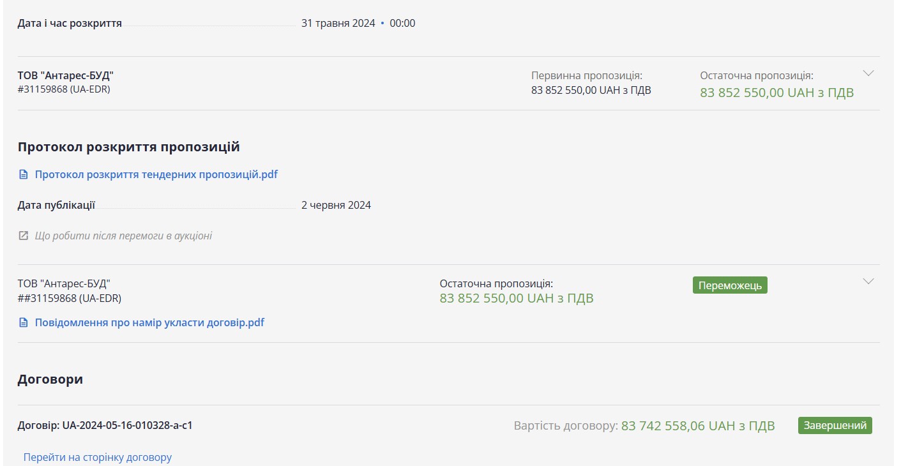
Task: Click the green "Завершений" status badge
Action: [x=835, y=425]
